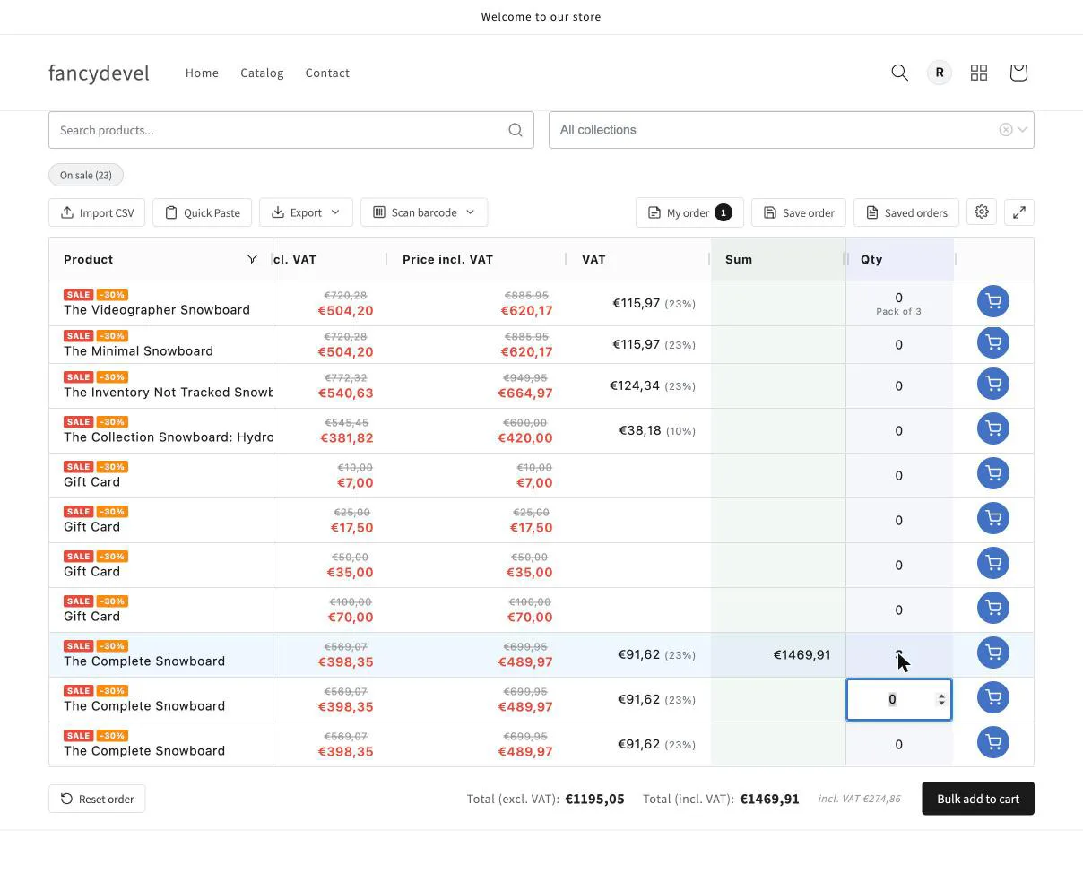Add The Minimal Snowboard to cart
1083x873 pixels.
click(x=993, y=342)
